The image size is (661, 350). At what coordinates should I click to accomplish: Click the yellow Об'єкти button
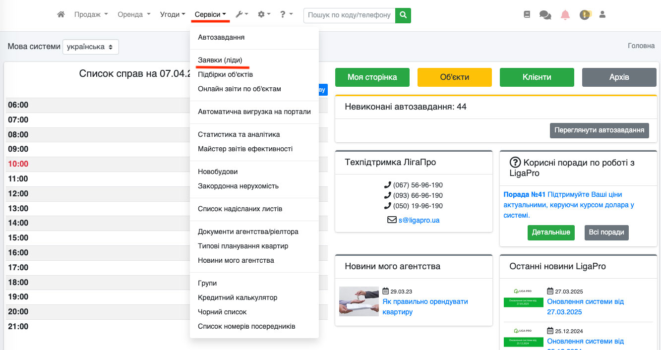point(454,77)
